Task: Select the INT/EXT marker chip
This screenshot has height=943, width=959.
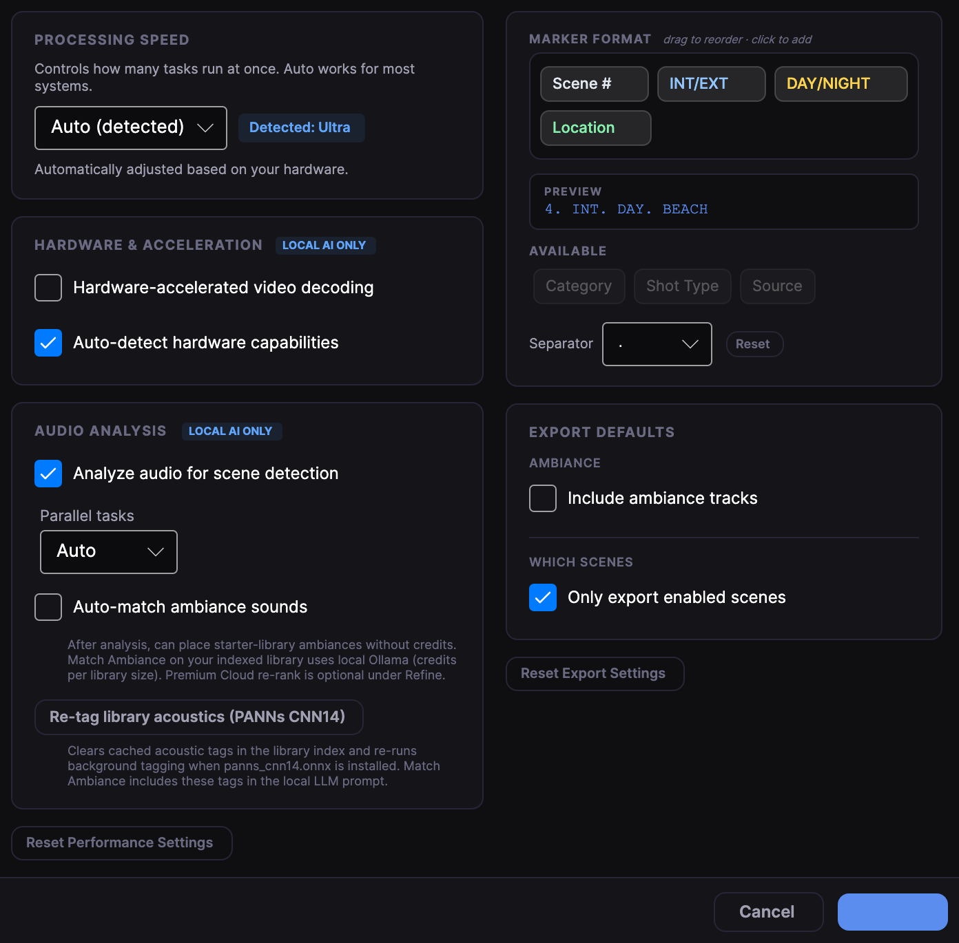Action: tap(711, 84)
